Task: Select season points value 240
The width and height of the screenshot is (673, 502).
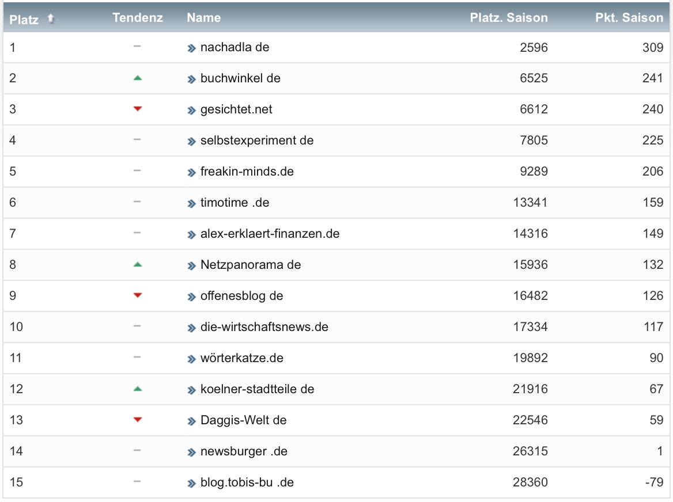Action: coord(653,109)
